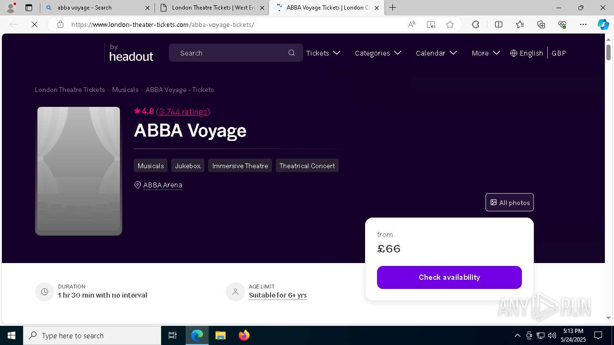Open the clock and date panel
Viewport: 614px width, 345px height.
point(573,335)
